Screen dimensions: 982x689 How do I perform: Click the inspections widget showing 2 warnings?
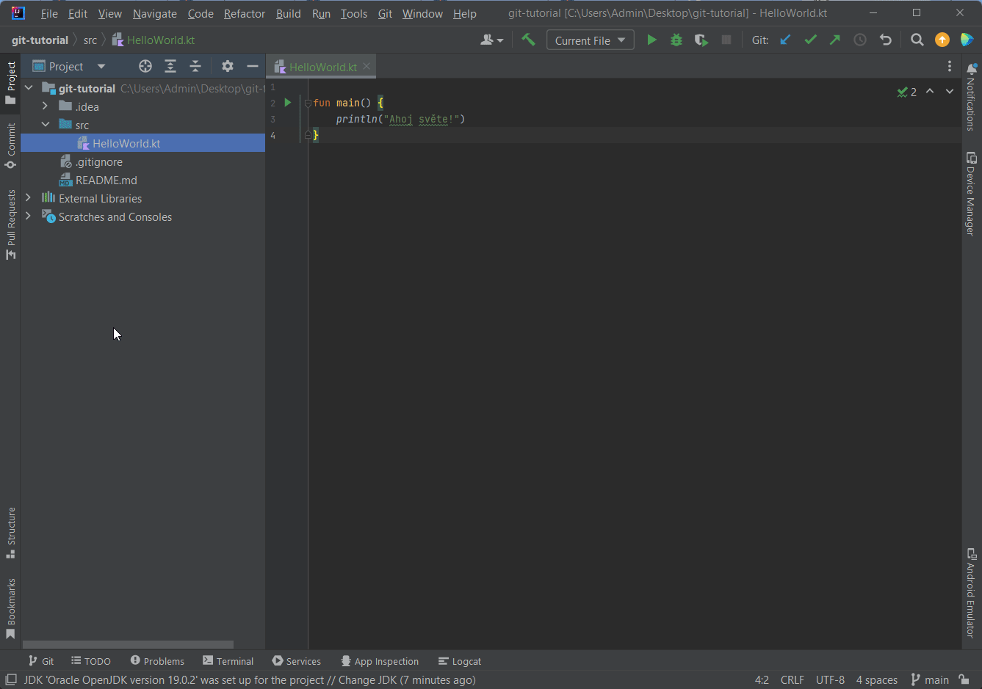pos(906,92)
